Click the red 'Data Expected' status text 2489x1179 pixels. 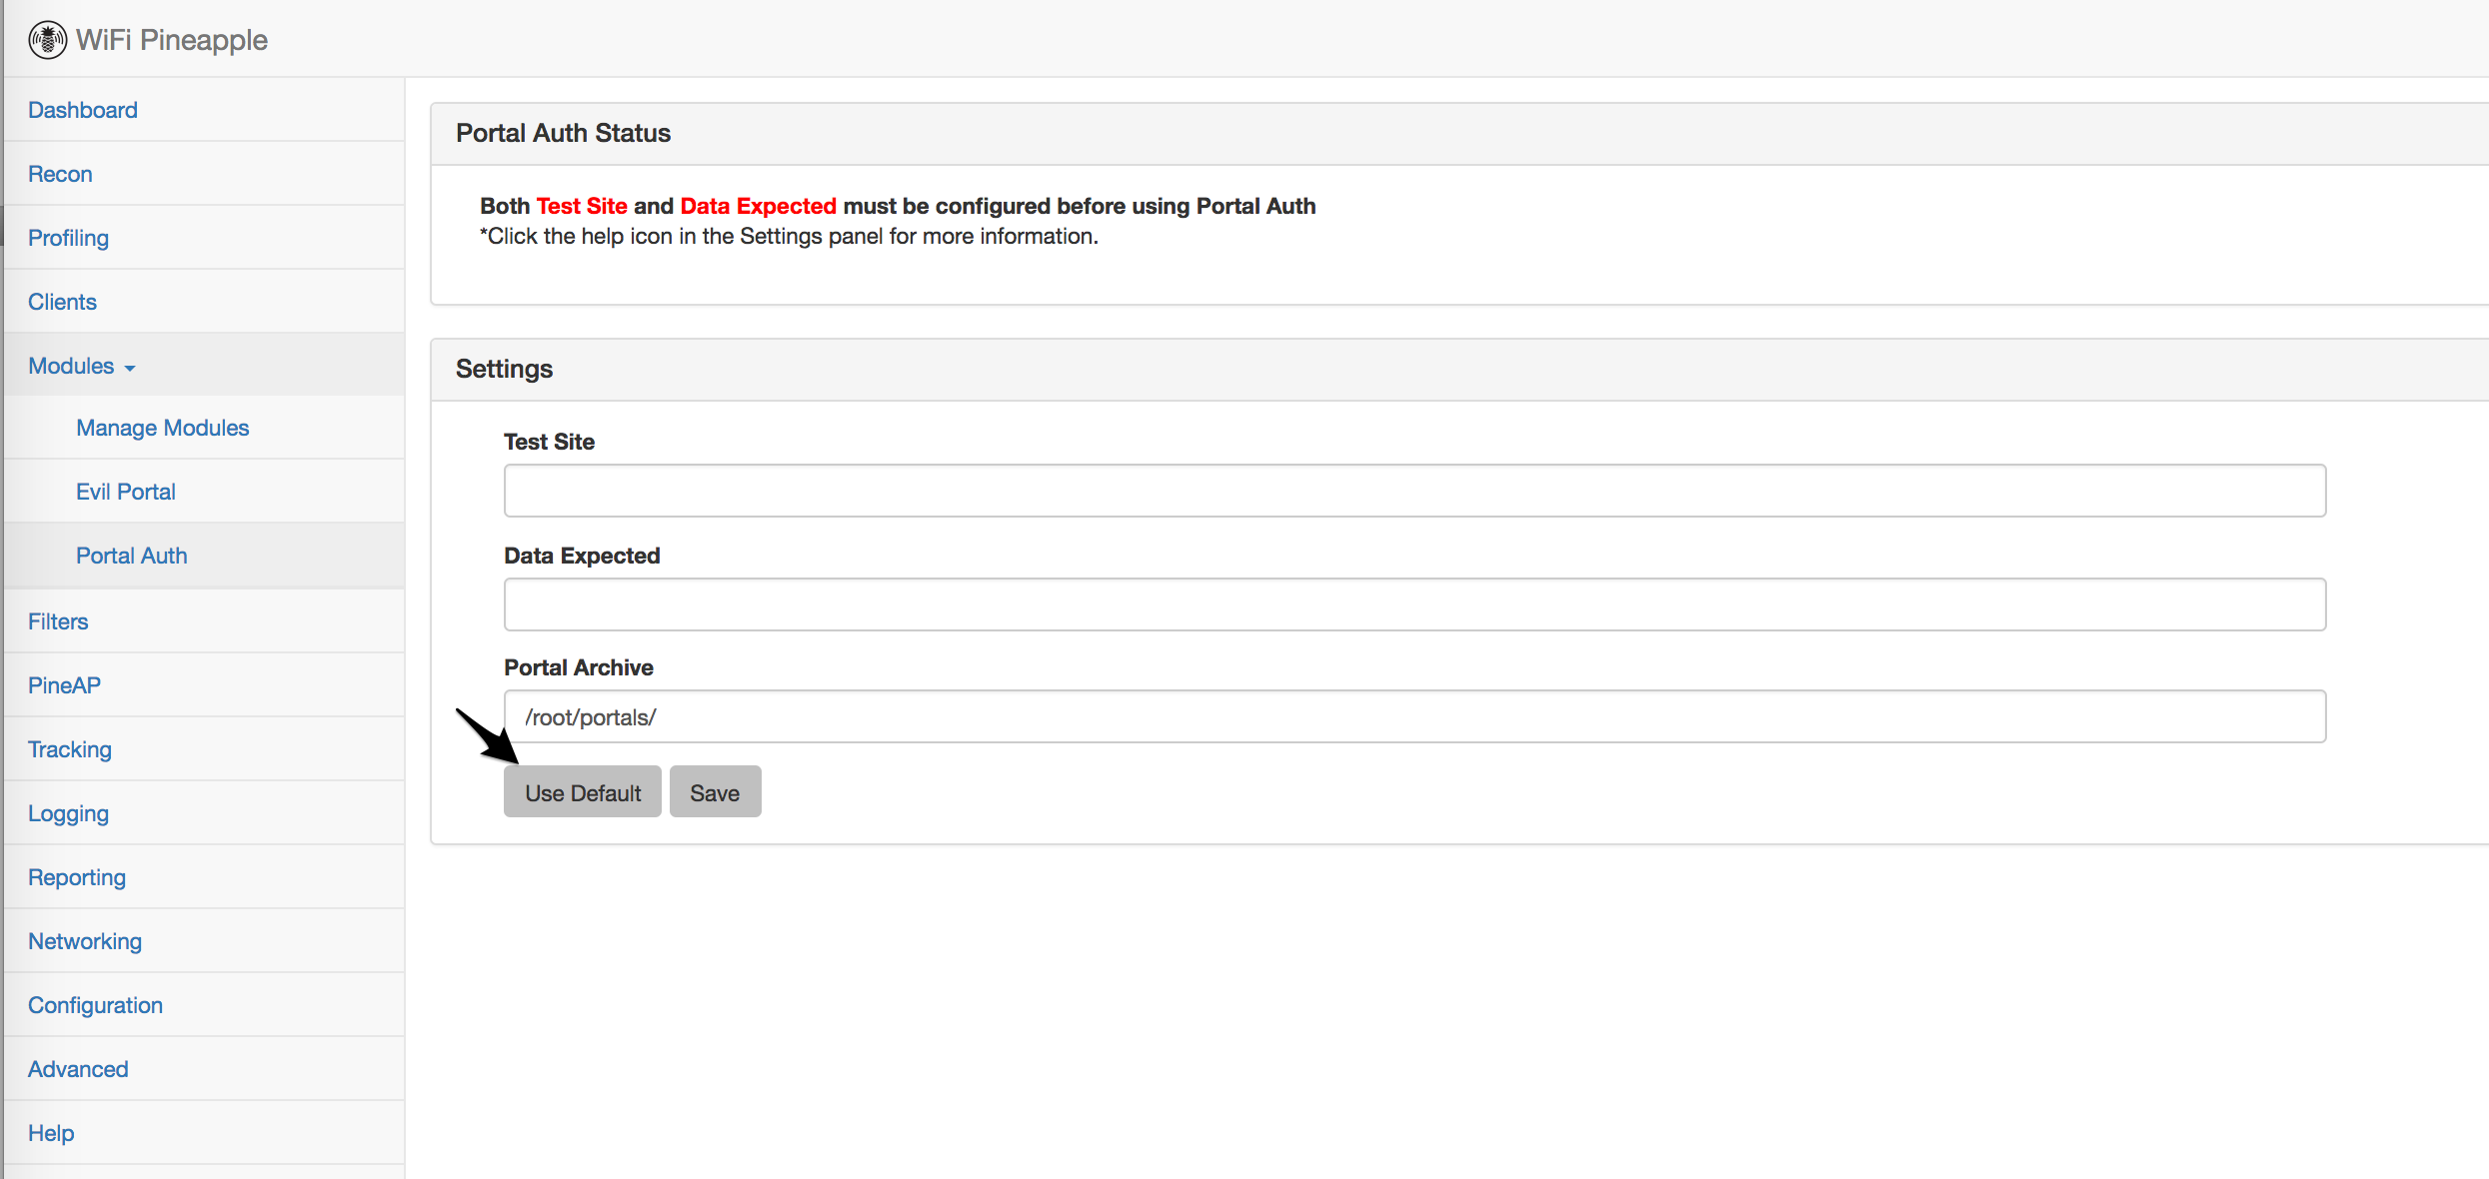point(758,206)
